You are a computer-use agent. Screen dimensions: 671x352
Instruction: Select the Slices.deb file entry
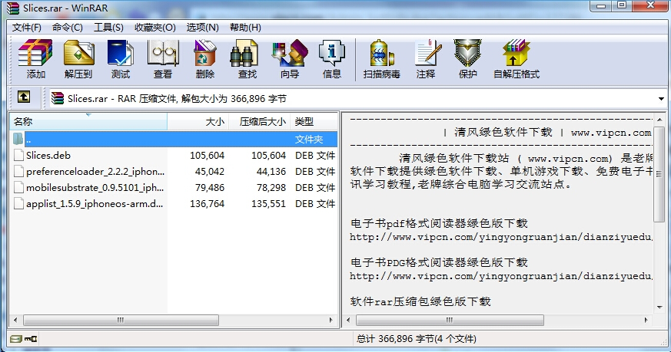point(48,155)
